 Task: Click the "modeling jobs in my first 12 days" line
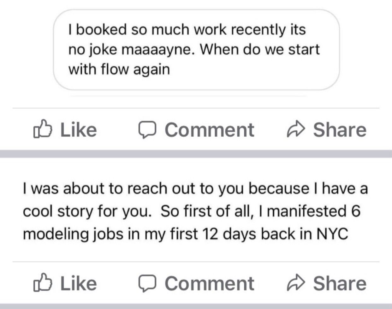[x=185, y=234]
